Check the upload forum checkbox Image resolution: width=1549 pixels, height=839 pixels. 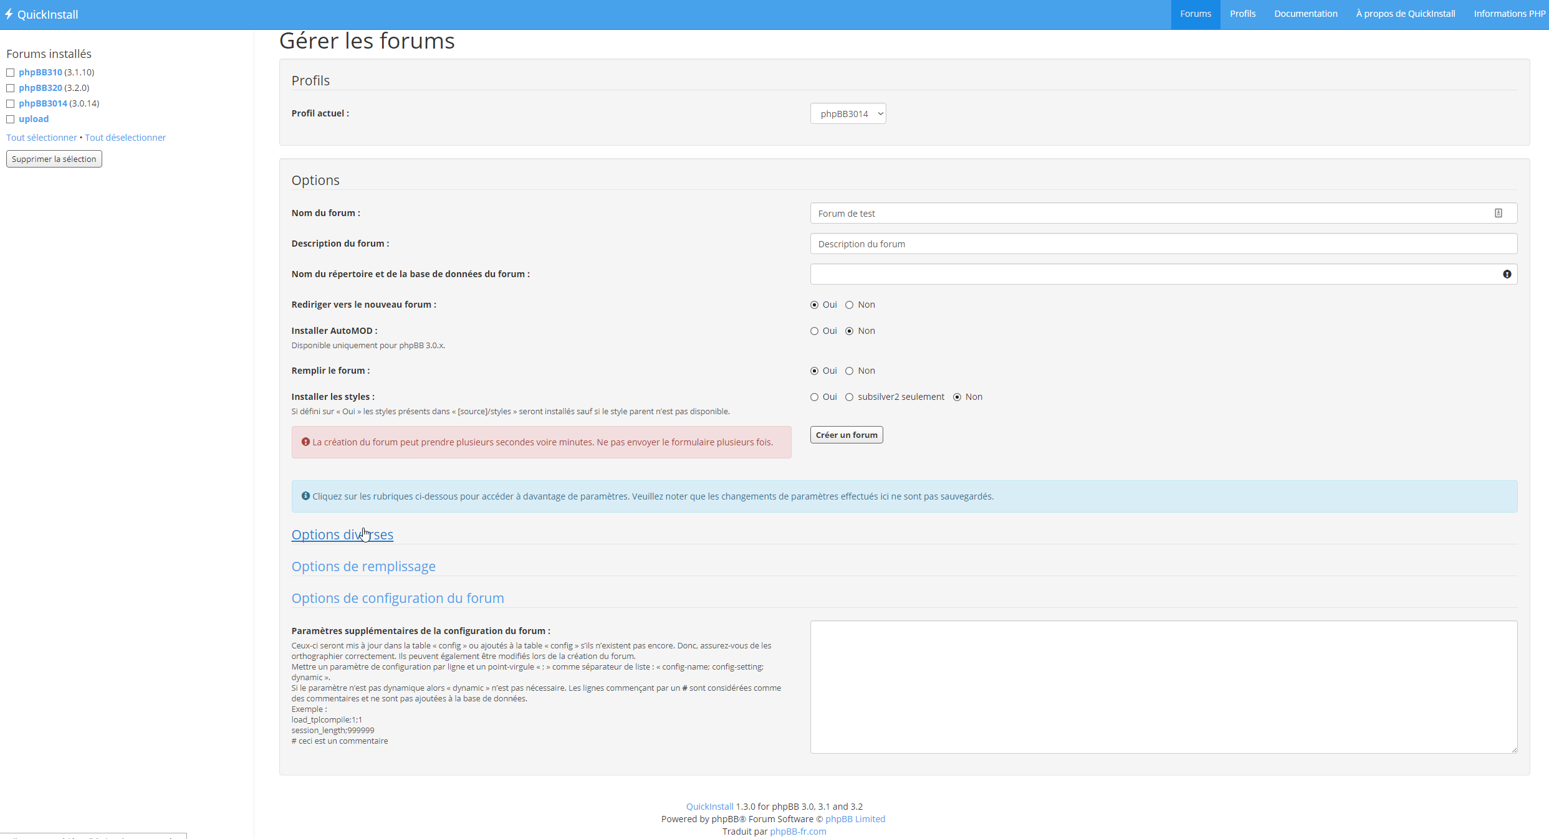10,119
